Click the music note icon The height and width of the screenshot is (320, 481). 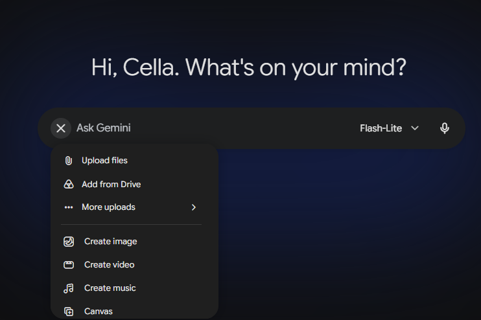[69, 288]
